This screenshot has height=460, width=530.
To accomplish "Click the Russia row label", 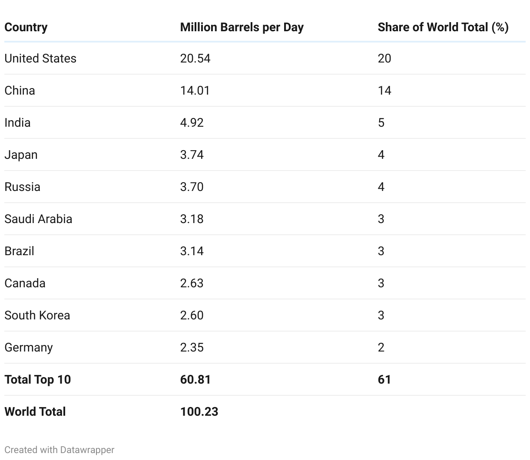I will pos(23,187).
